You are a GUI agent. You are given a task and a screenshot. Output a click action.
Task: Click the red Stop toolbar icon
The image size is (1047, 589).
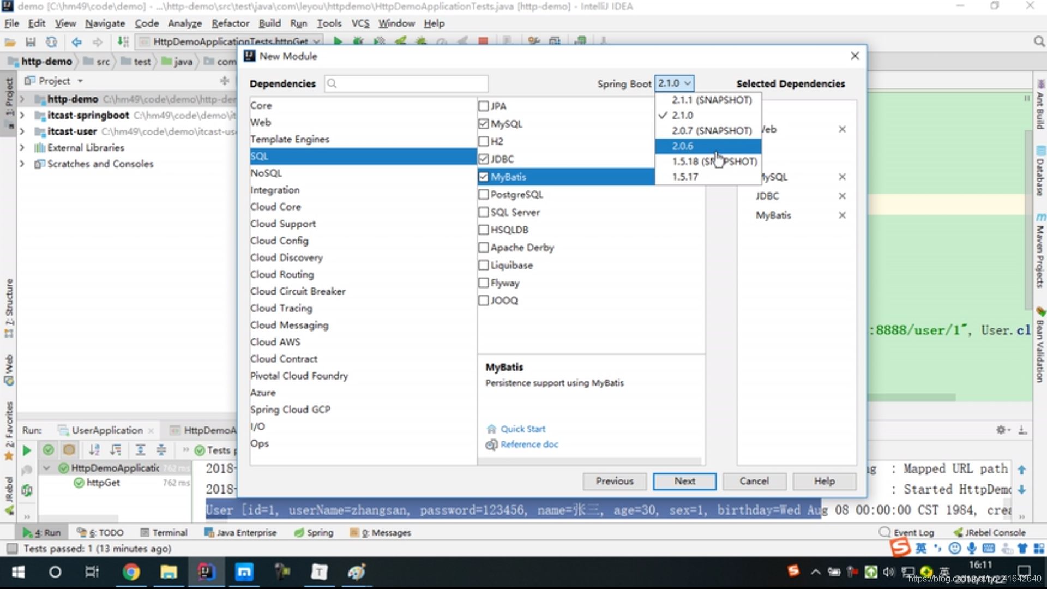pos(483,41)
